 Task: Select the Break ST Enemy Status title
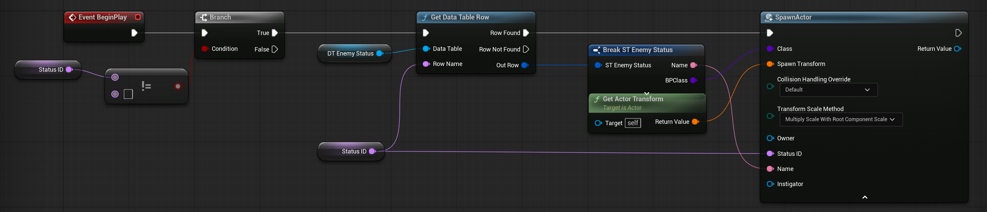pos(638,50)
